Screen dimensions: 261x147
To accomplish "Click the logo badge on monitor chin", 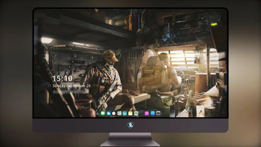I will pyautogui.click(x=130, y=125).
